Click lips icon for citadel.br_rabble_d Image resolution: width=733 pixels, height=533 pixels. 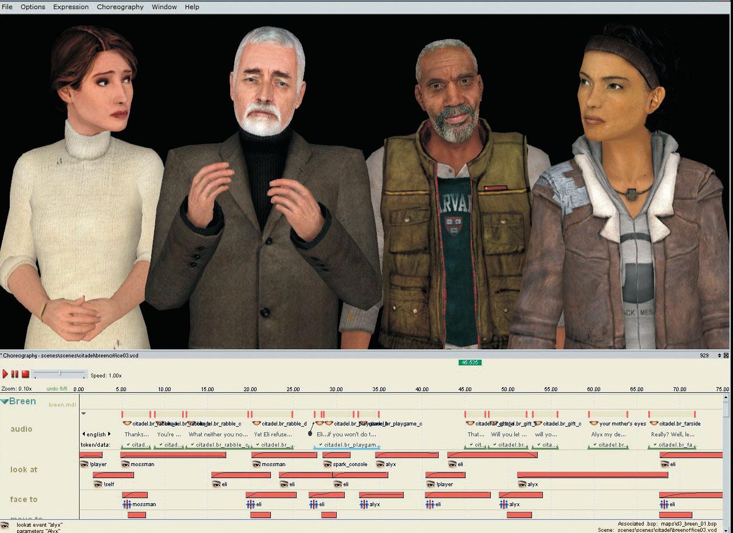pyautogui.click(x=257, y=423)
